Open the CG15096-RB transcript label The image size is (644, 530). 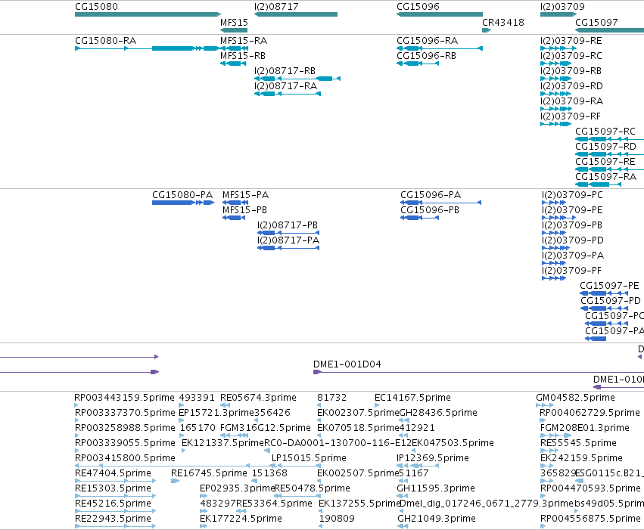[426, 56]
